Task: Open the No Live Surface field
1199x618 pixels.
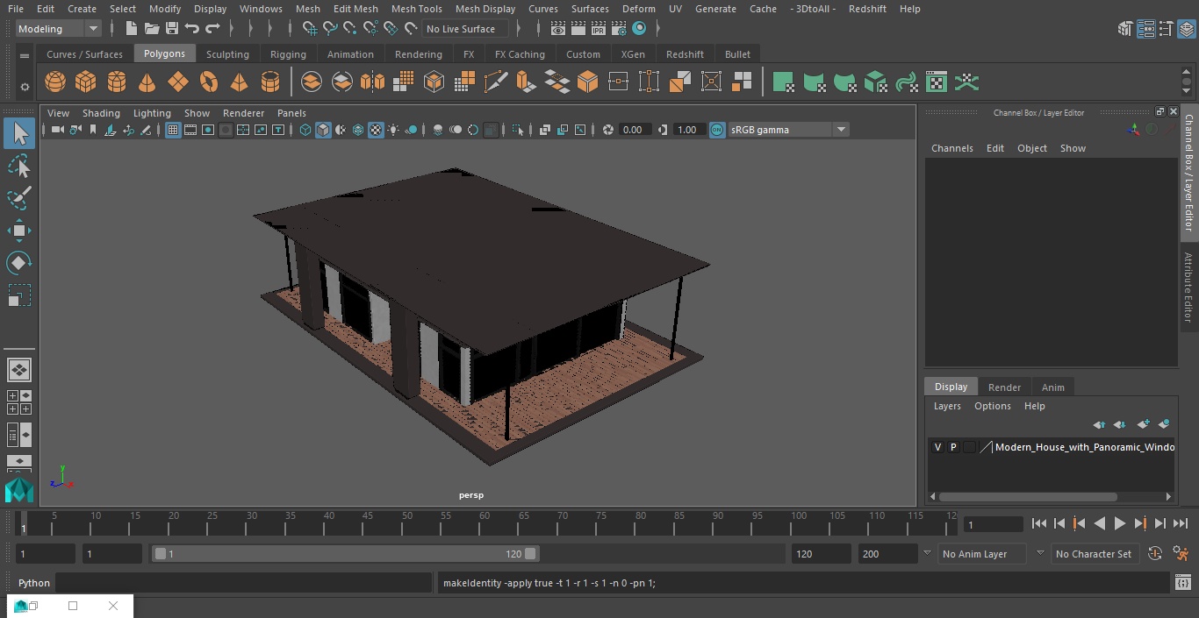Action: 463,29
